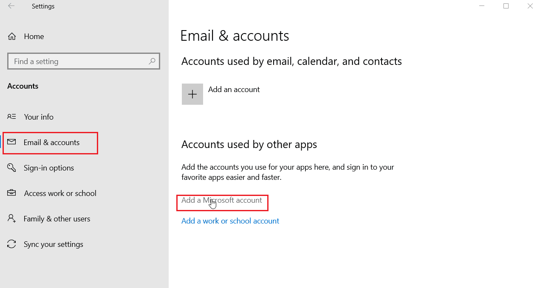540x288 pixels.
Task: Click the plus icon to add an account
Action: [192, 94]
